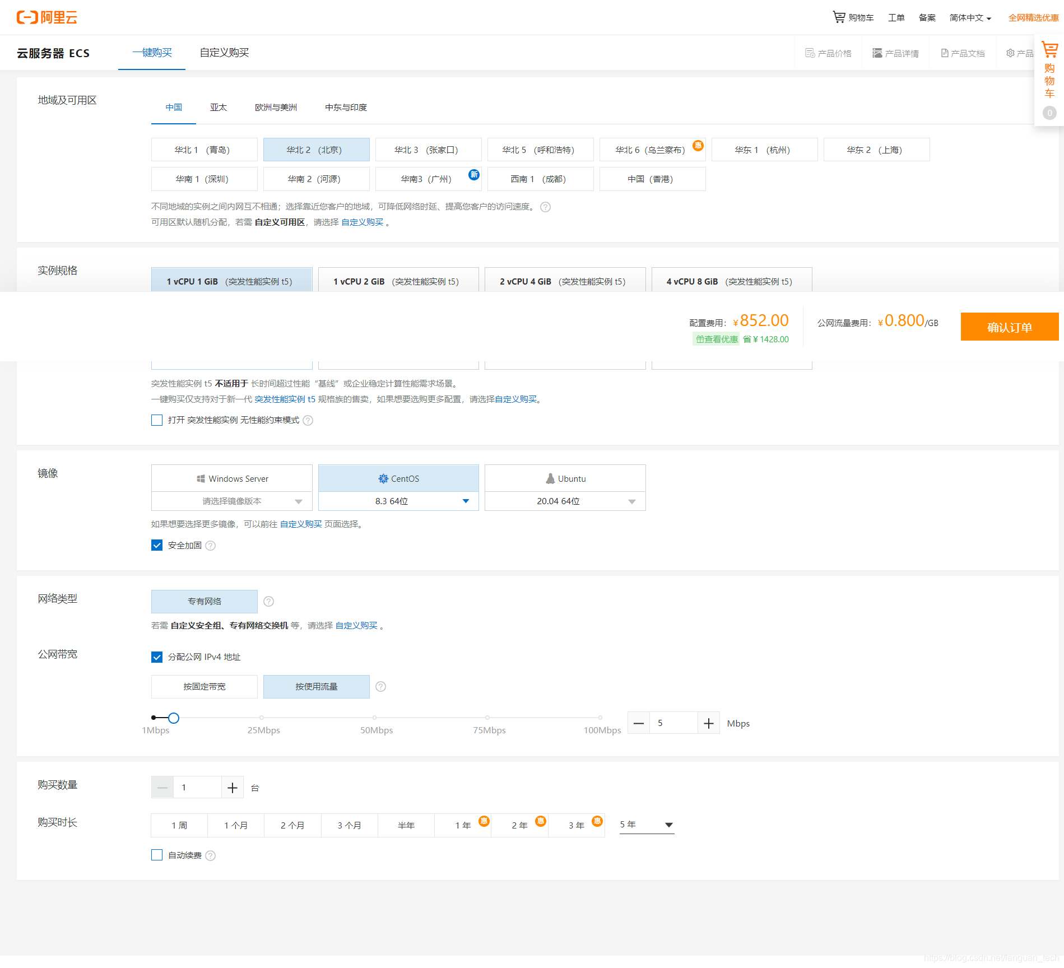Select the 中东与印度 region tab

[346, 108]
